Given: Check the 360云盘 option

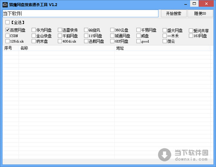Looking at the screenshot, I should (x=112, y=30).
